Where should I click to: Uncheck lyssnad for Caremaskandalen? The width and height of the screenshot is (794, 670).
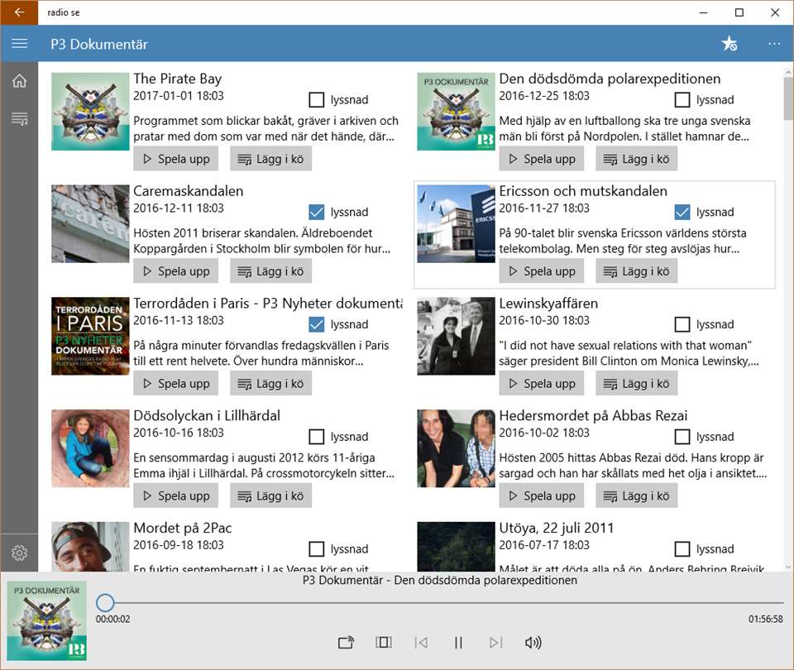(317, 212)
